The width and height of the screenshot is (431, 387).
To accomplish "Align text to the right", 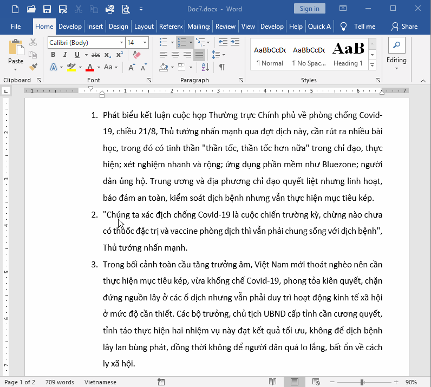I will (187, 55).
